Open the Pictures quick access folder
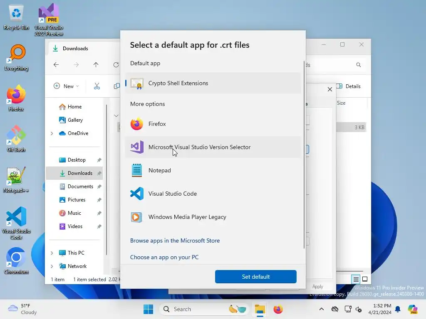The width and height of the screenshot is (426, 319). point(74,200)
